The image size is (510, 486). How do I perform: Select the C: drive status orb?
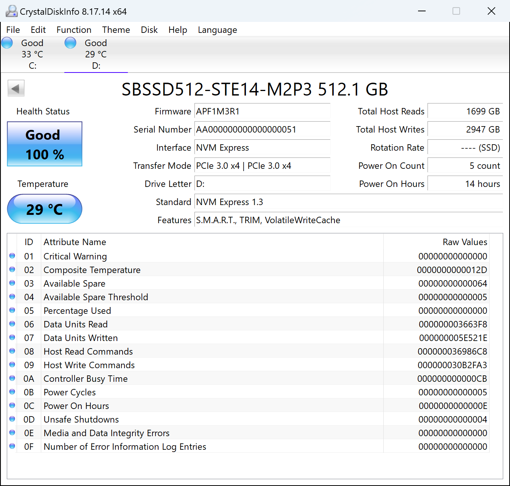tap(7, 43)
